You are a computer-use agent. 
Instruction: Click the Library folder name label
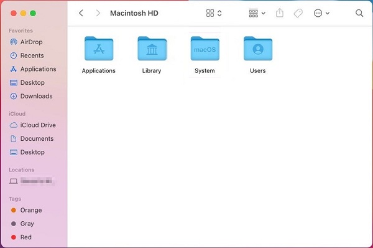coord(152,71)
